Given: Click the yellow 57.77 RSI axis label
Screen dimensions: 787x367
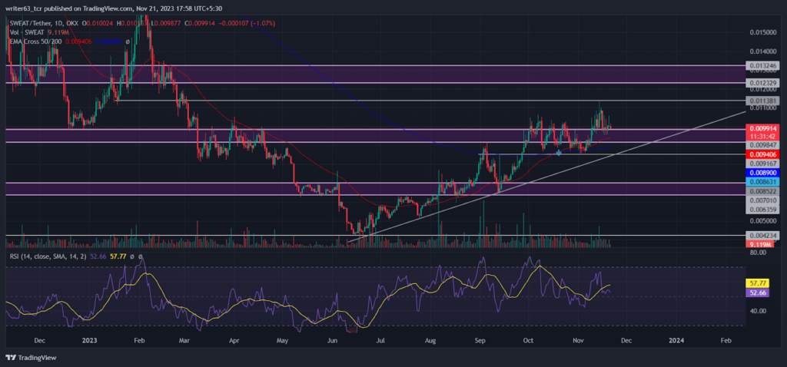Looking at the screenshot, I should [x=757, y=283].
